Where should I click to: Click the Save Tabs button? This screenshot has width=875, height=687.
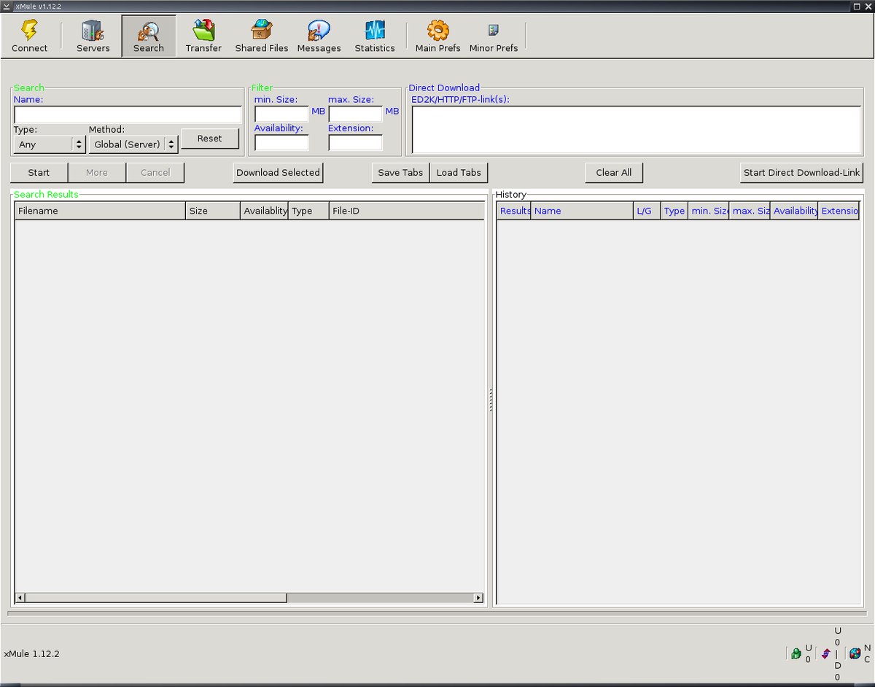(x=400, y=173)
